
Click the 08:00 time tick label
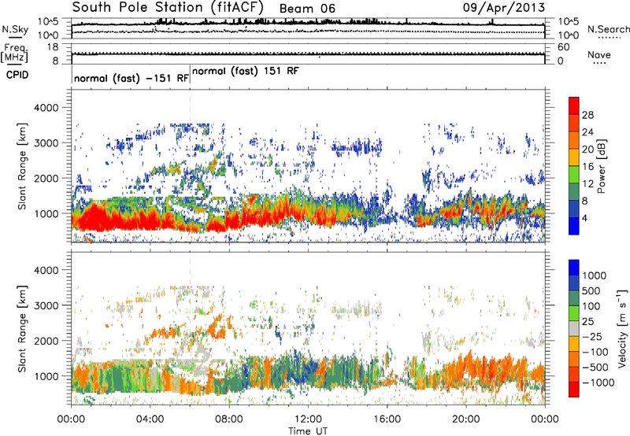point(229,419)
